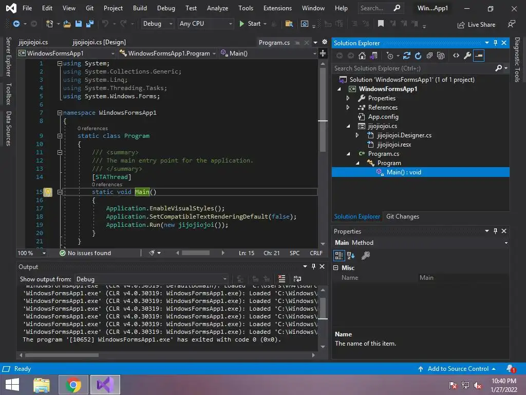
Task: Open the Main() member dropdown in navigation bar
Action: pos(268,53)
